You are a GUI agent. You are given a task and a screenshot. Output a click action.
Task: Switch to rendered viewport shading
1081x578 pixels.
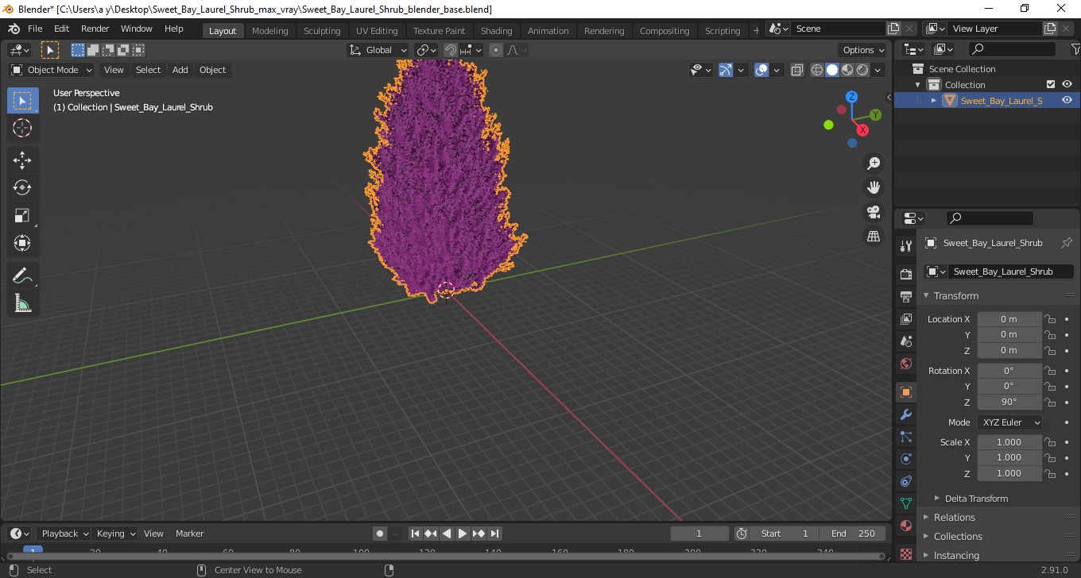click(862, 70)
